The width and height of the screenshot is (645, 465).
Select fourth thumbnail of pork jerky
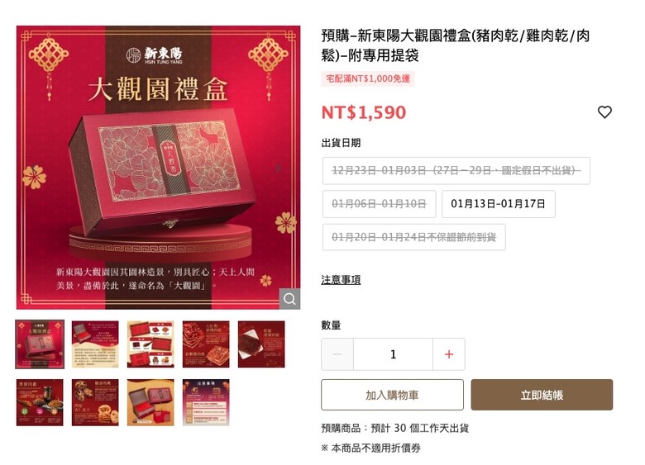tap(206, 344)
